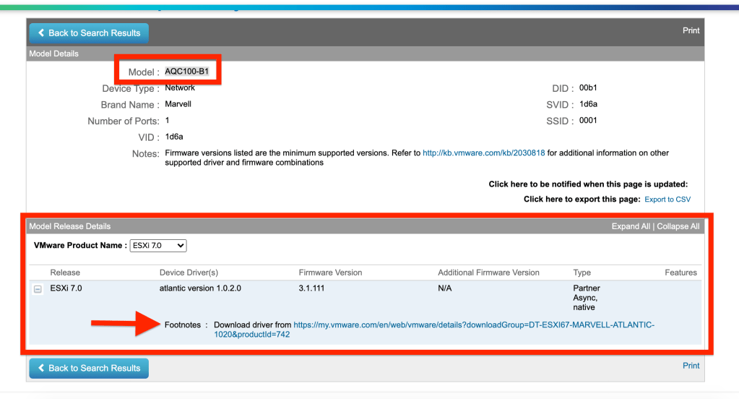Click Back to Search Results below release table

coord(89,368)
